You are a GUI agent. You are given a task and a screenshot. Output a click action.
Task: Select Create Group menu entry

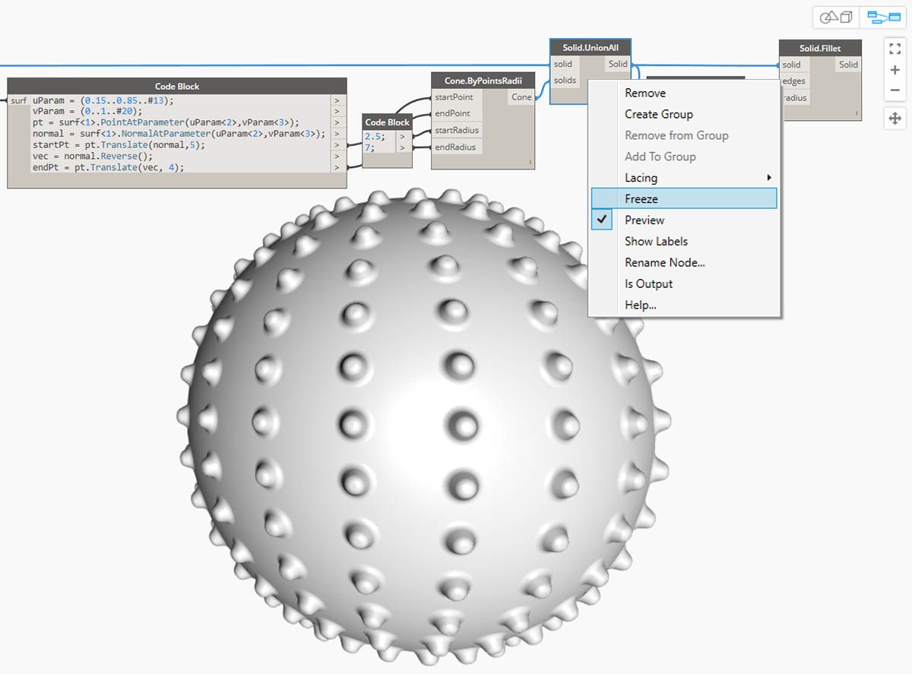pyautogui.click(x=659, y=115)
